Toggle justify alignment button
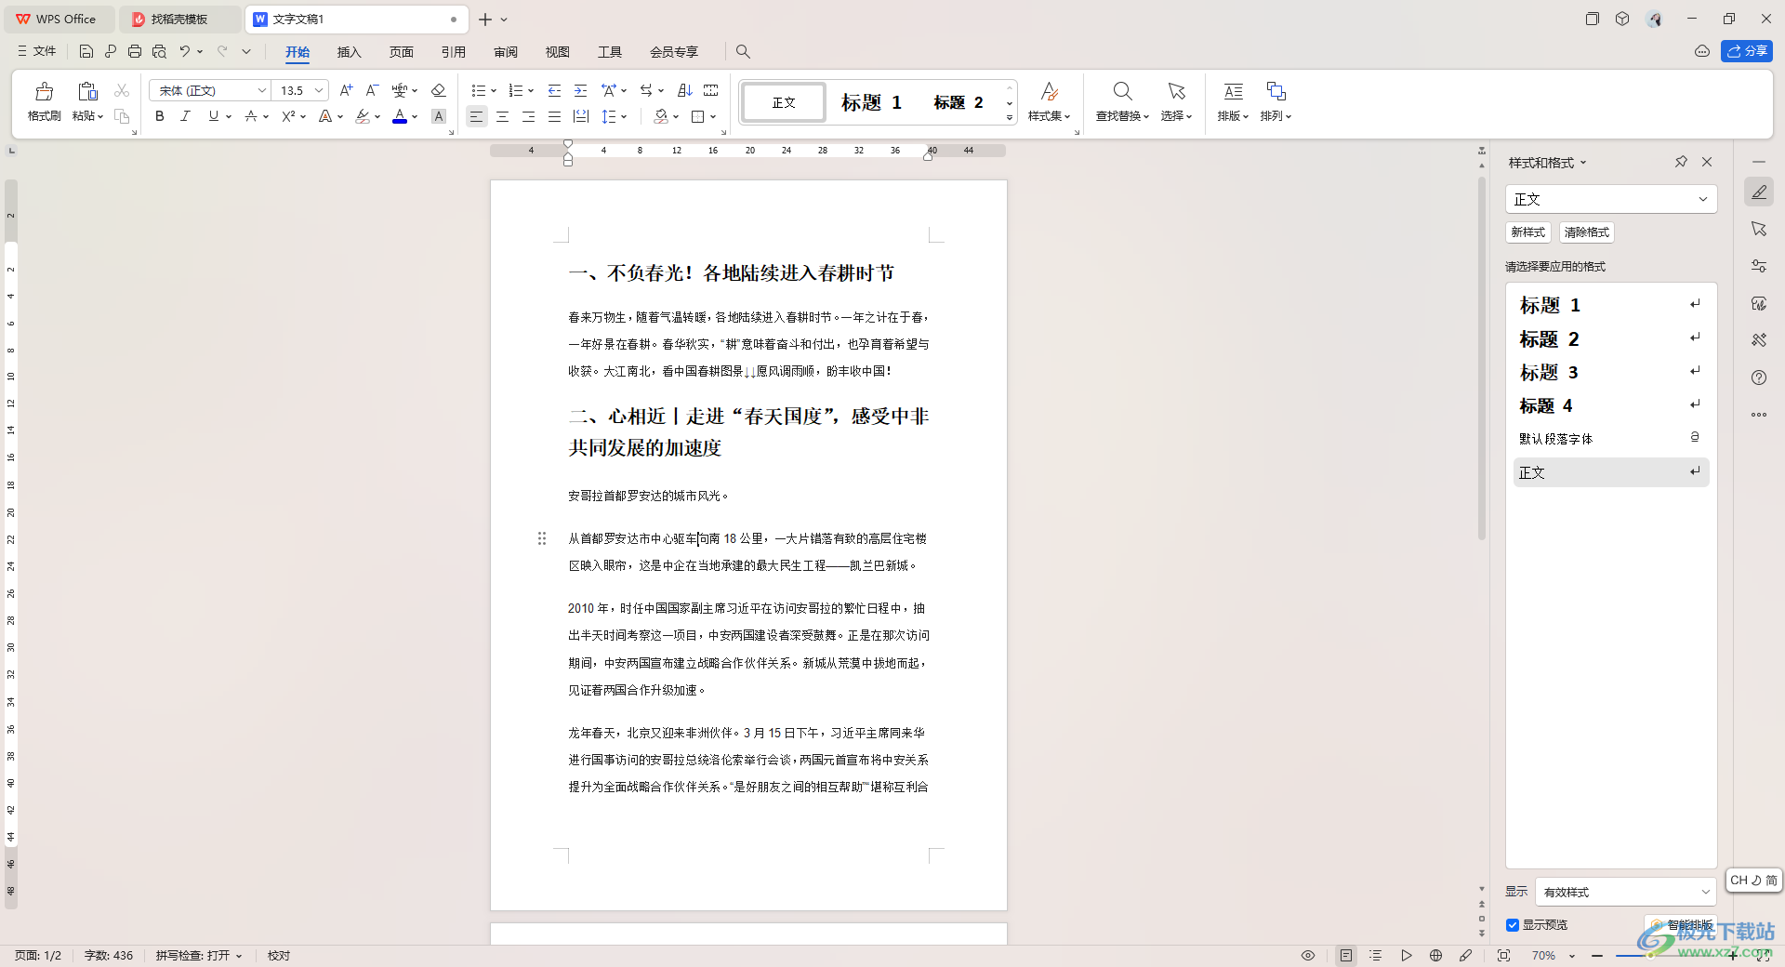Viewport: 1785px width, 967px height. tap(554, 116)
